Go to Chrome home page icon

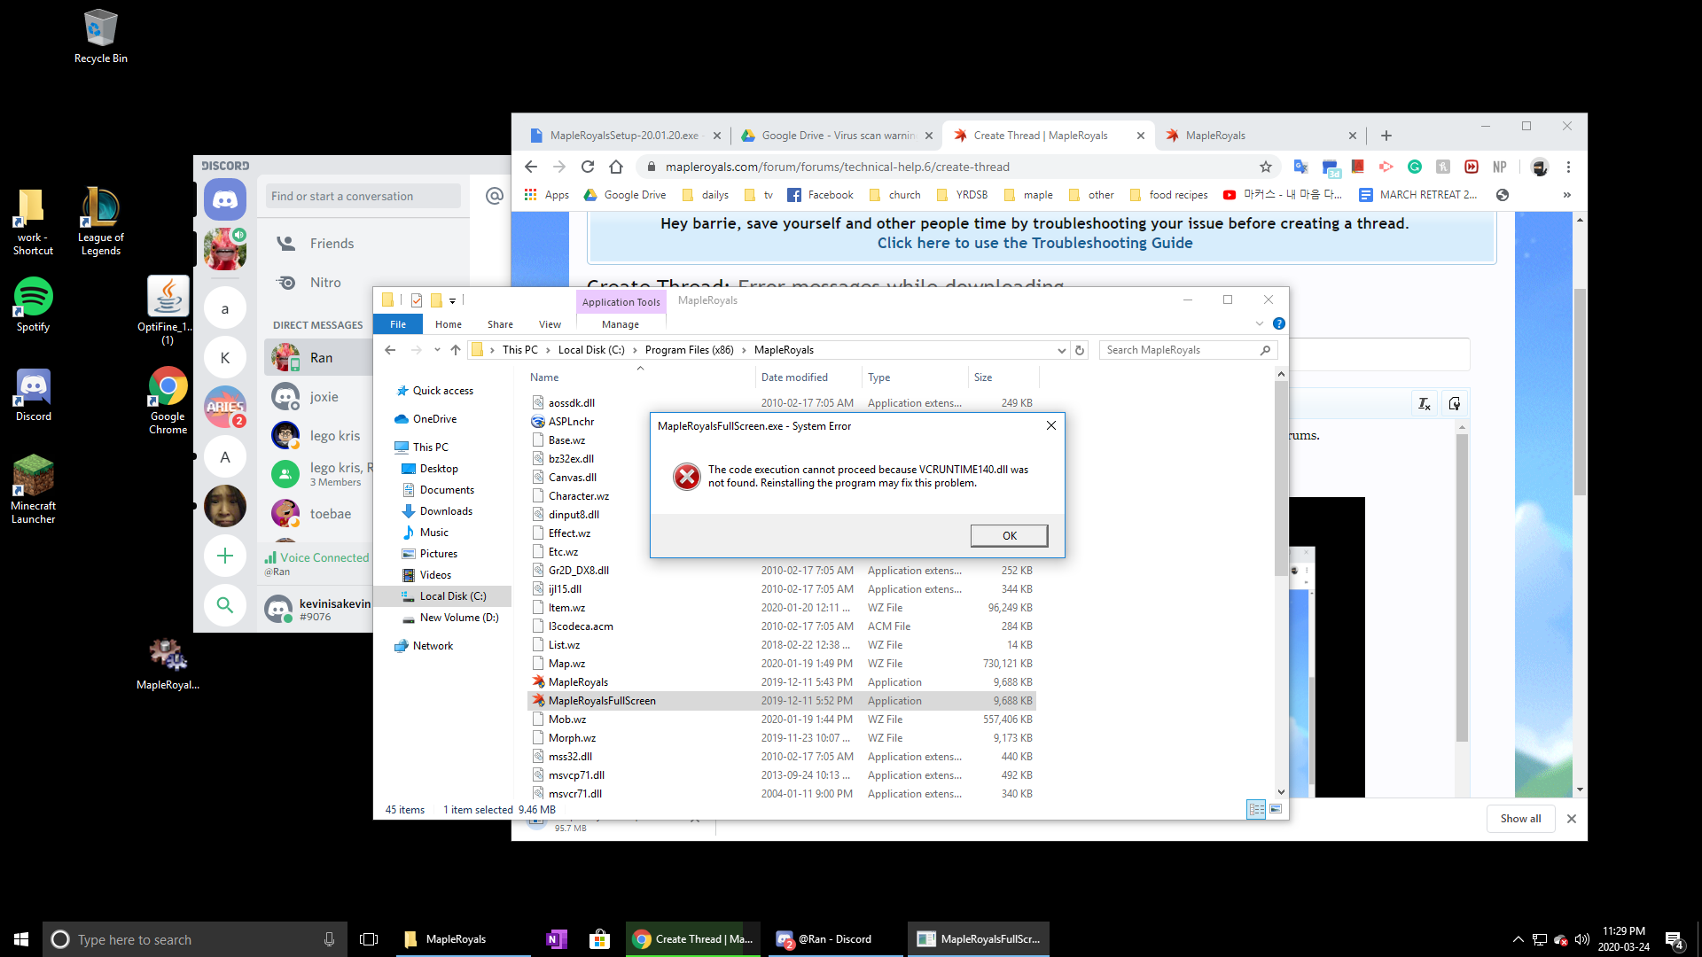point(616,167)
